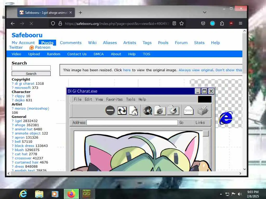
Task: Open DMCA in the blue bar
Action: coord(99,54)
